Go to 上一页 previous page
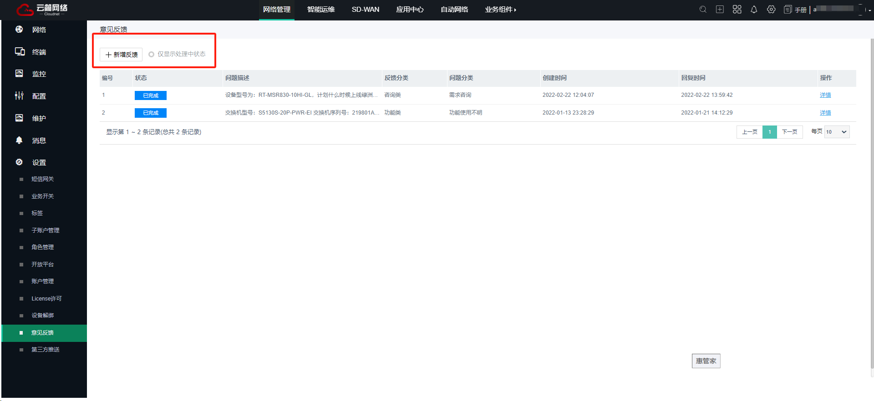 click(x=749, y=132)
